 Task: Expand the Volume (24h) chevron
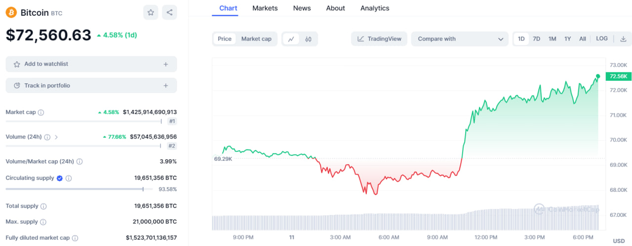[x=56, y=137]
